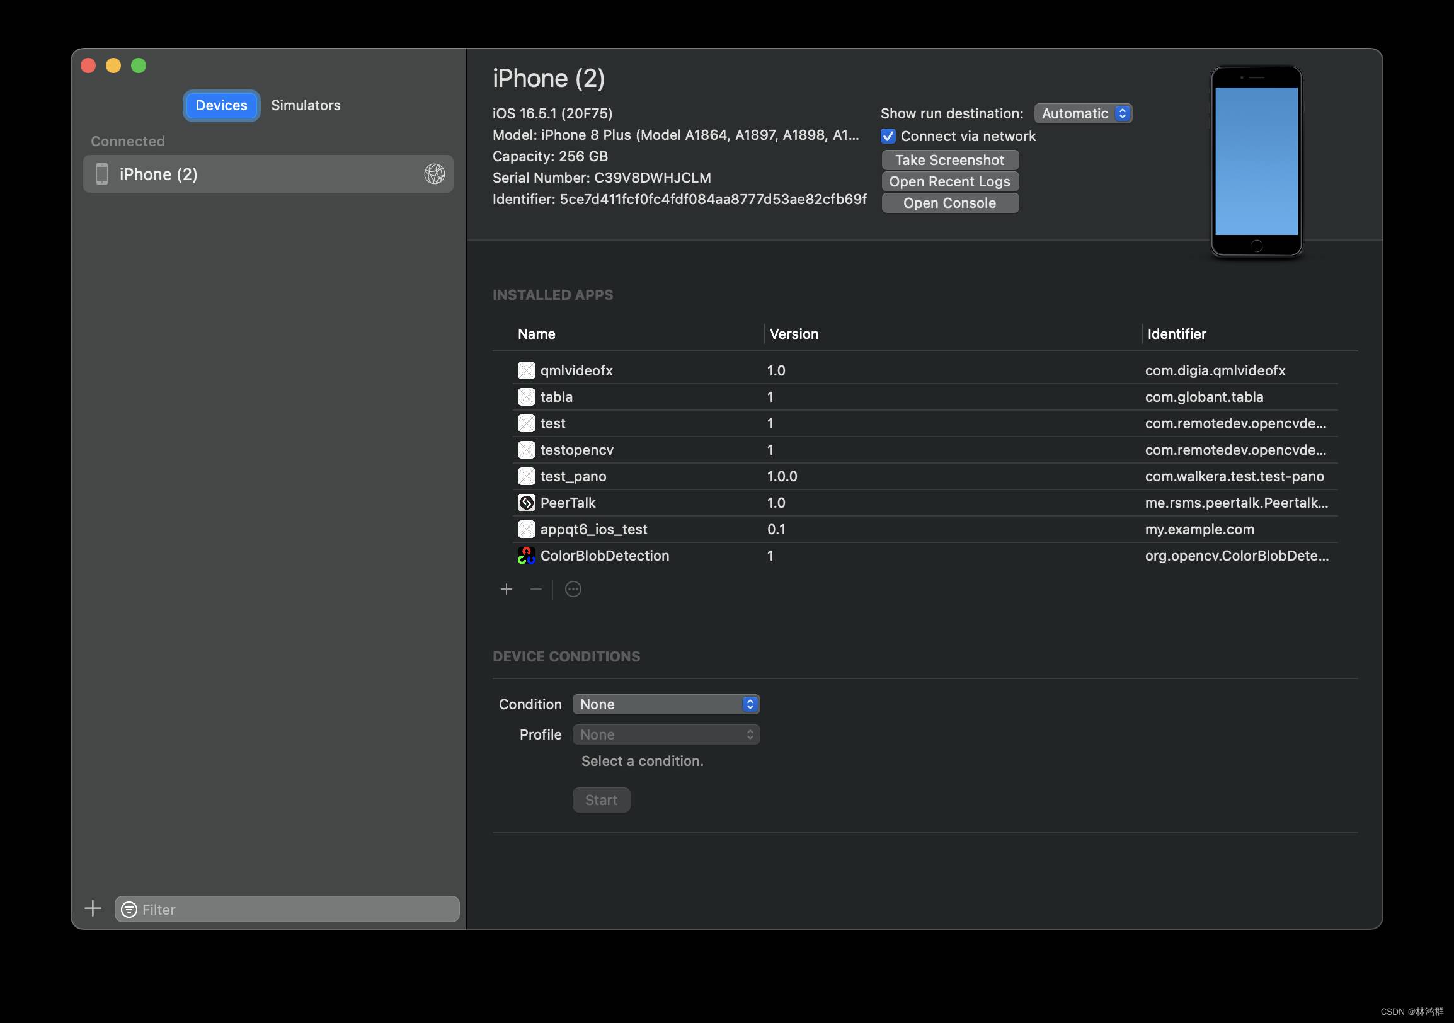Click the PeerTalk app icon
This screenshot has width=1454, height=1023.
point(526,503)
